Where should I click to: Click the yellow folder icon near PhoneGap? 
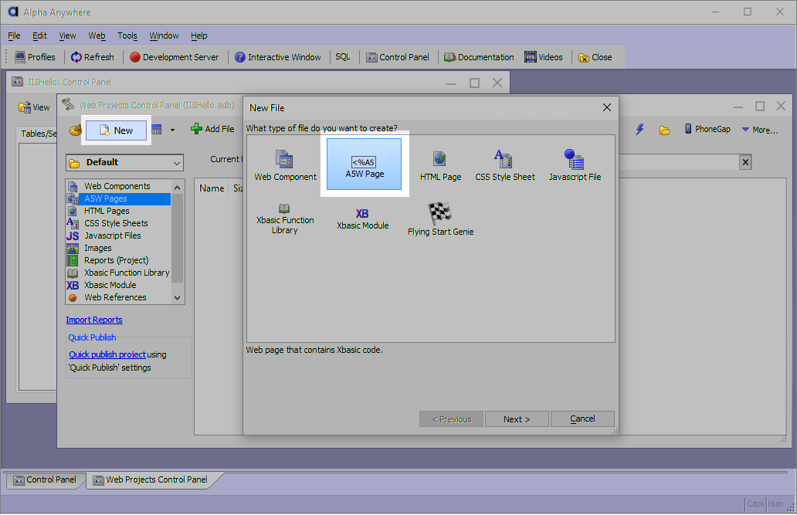(x=664, y=130)
